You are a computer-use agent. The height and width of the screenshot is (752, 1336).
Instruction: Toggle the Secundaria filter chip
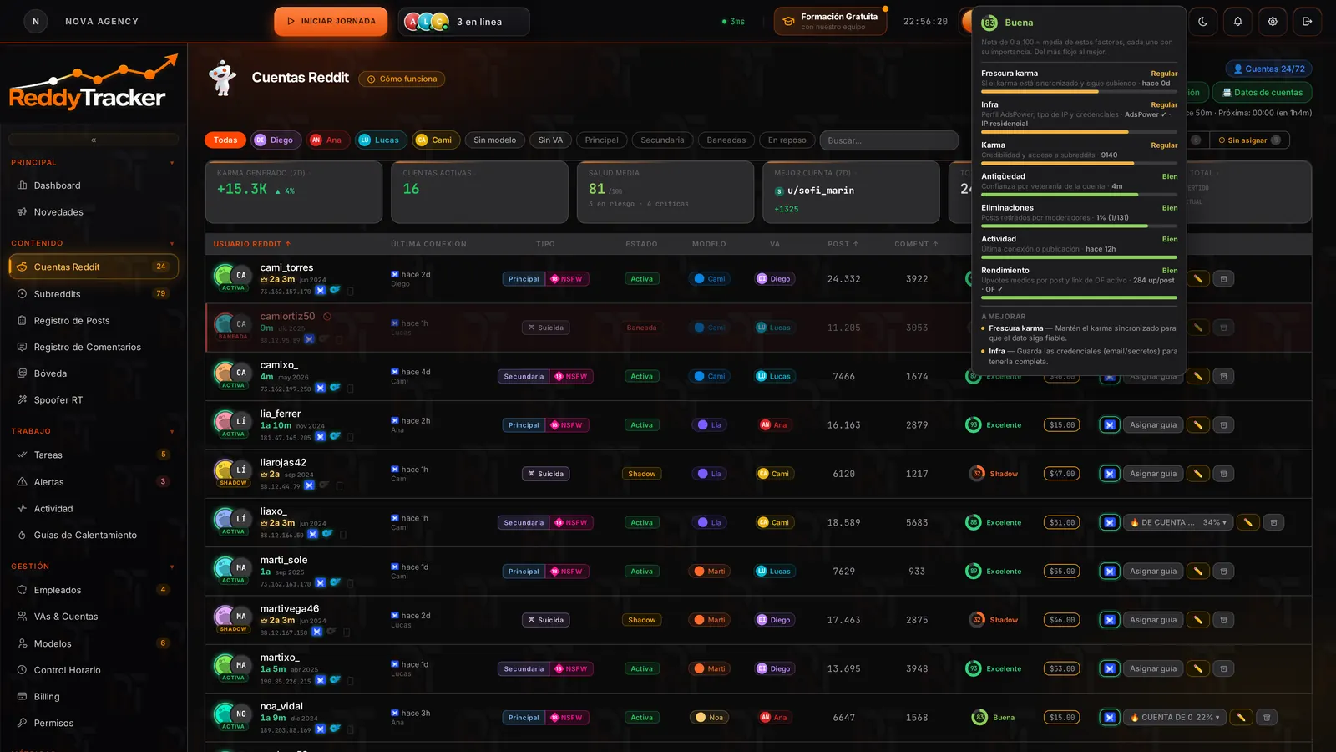662,140
